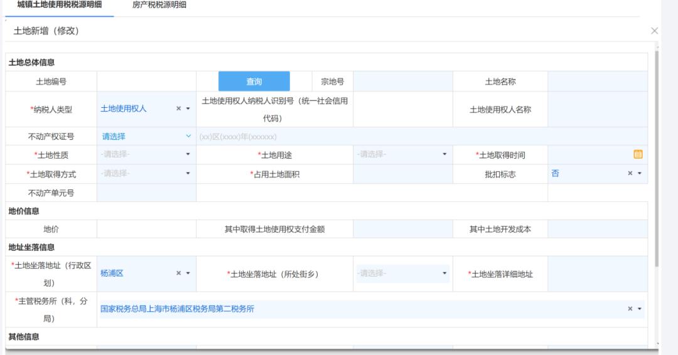Open the 所处街乡 dropdown list
678x355 pixels.
(x=402, y=273)
